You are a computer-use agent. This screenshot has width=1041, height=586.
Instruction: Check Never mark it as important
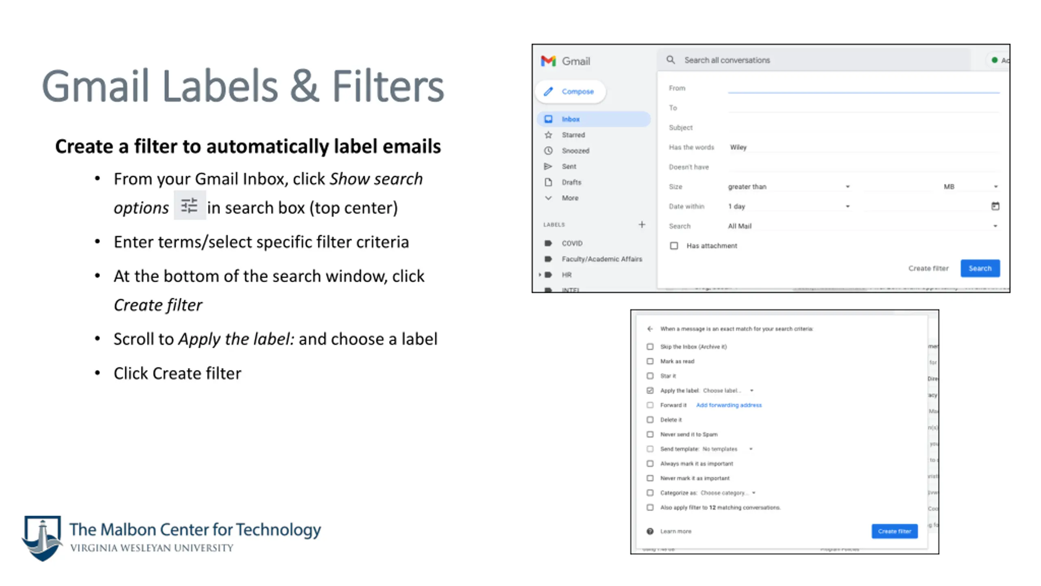(x=650, y=478)
